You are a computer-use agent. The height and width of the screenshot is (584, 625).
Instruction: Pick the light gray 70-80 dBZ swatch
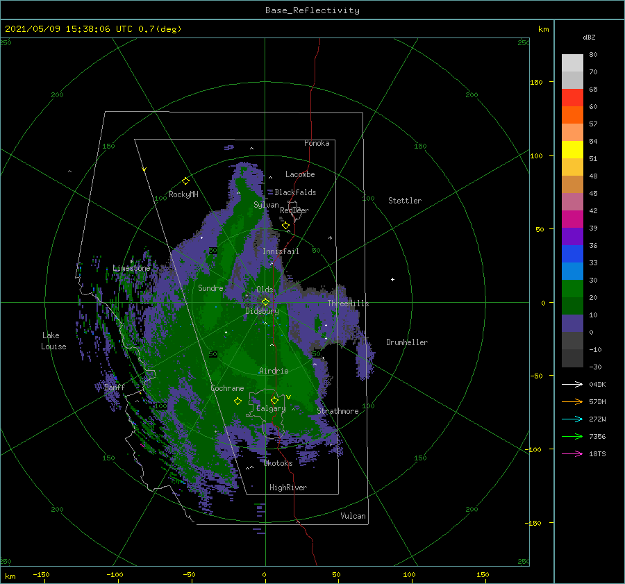pyautogui.click(x=572, y=63)
